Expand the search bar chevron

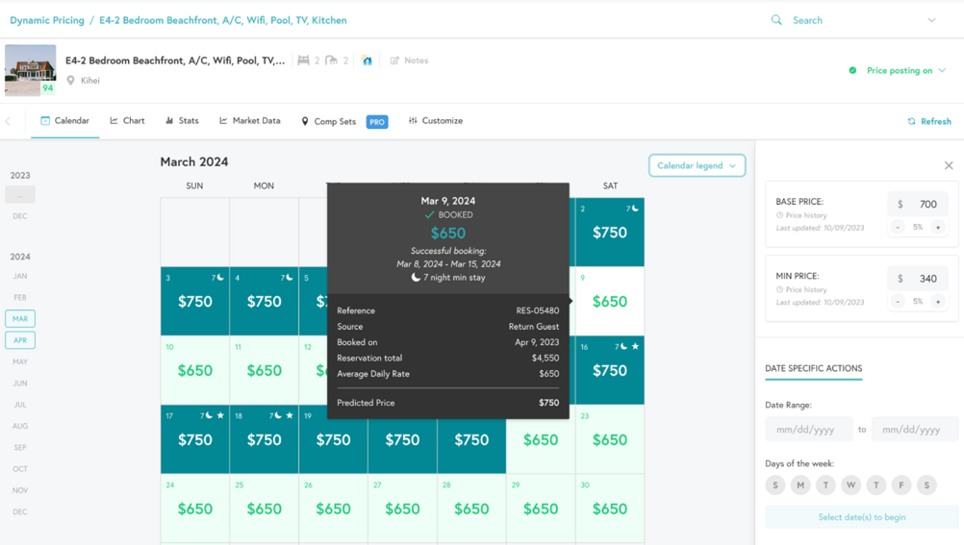coord(931,20)
